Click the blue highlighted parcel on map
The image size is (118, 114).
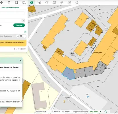click(68, 73)
